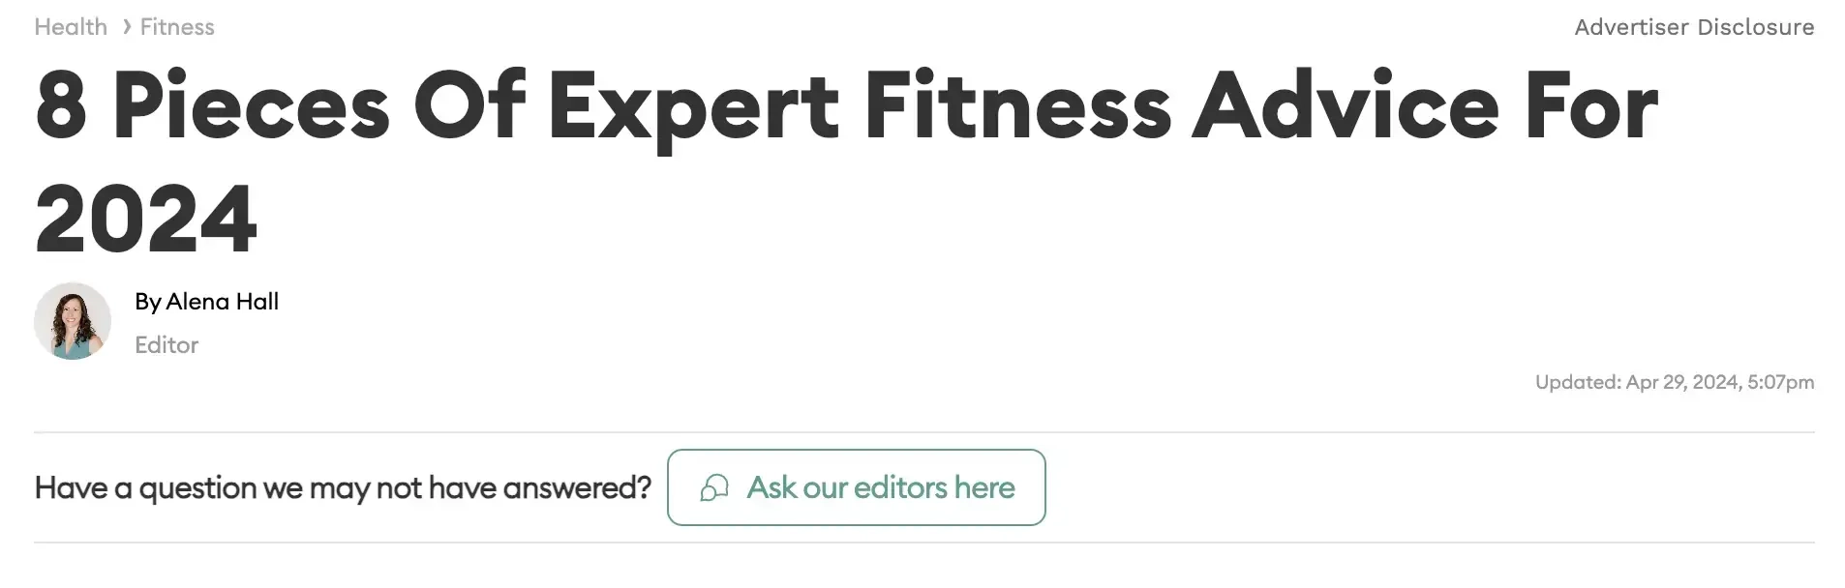Click the Editor role label under the author
This screenshot has height=588, width=1845.
click(166, 345)
